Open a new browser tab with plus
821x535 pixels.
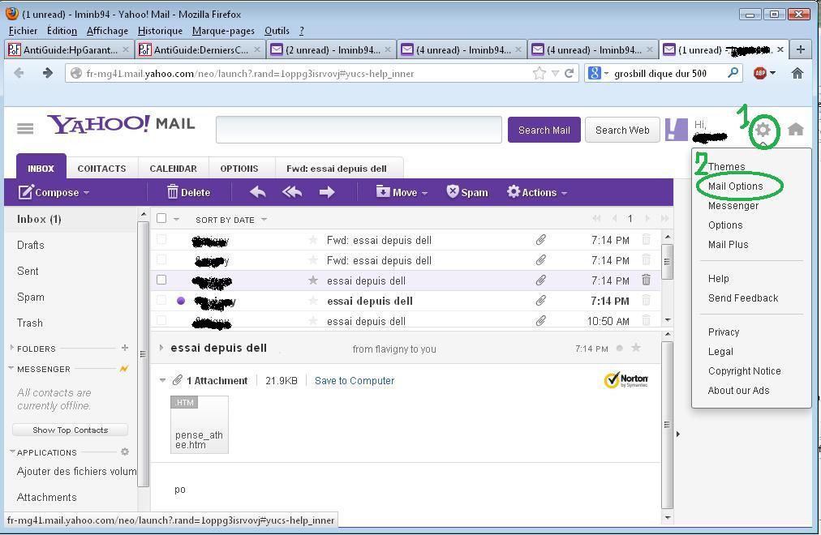tap(800, 49)
